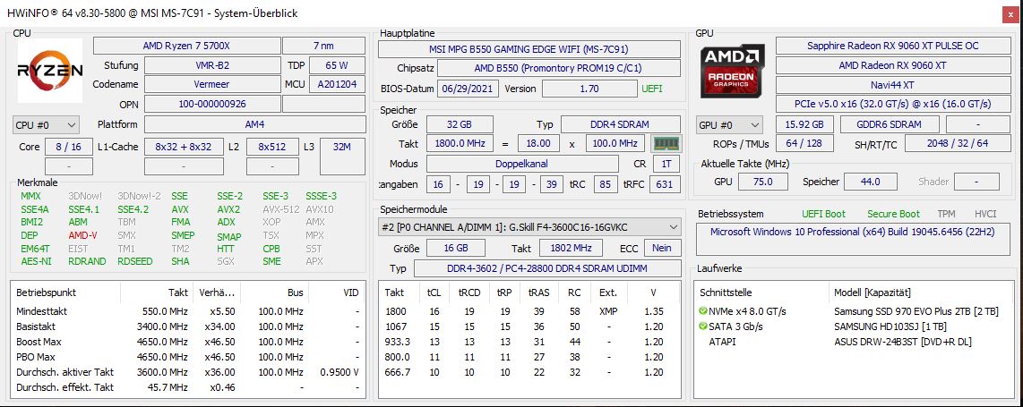The width and height of the screenshot is (1023, 407).
Task: Click the 7 nm process field
Action: coord(323,46)
